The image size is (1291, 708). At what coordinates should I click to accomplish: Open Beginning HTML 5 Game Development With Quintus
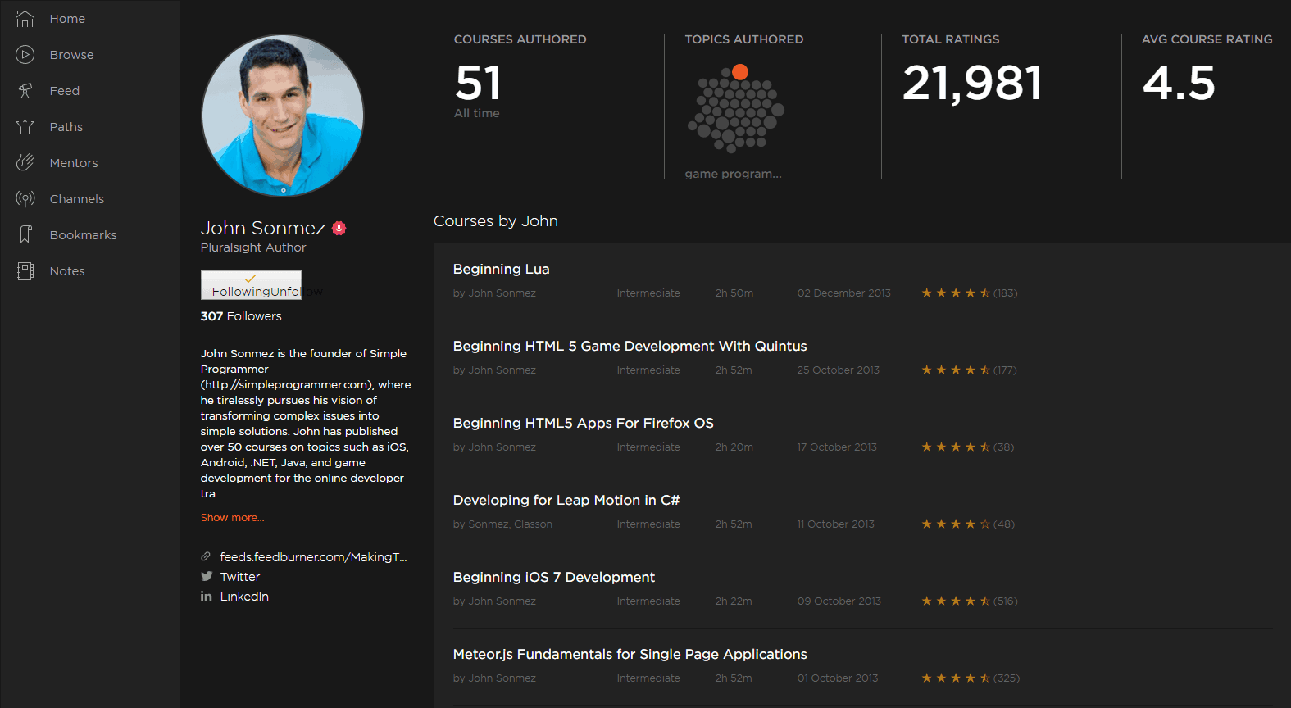[630, 346]
